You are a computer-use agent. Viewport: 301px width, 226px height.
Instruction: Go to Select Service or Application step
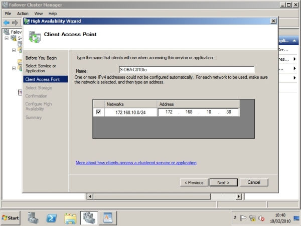[41, 68]
